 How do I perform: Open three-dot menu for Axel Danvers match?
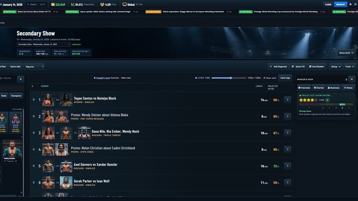click(287, 166)
